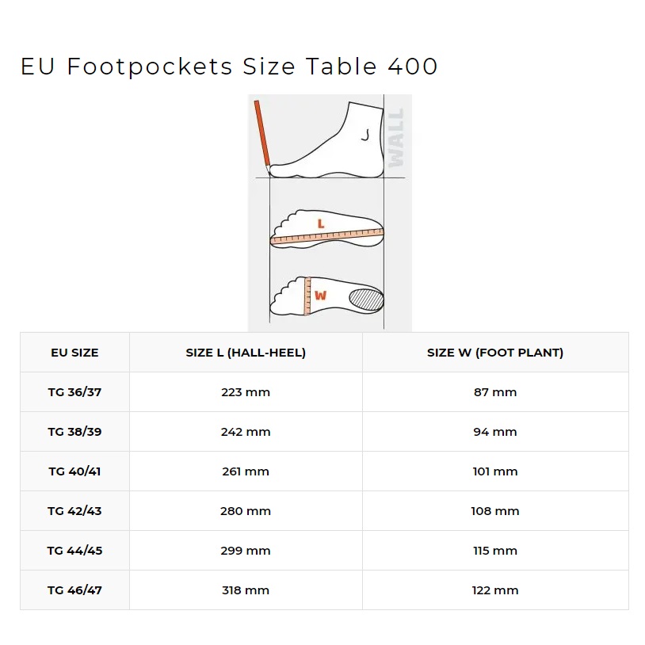Select the TG 40/41 size row label
This screenshot has height=645, width=645.
pos(74,471)
